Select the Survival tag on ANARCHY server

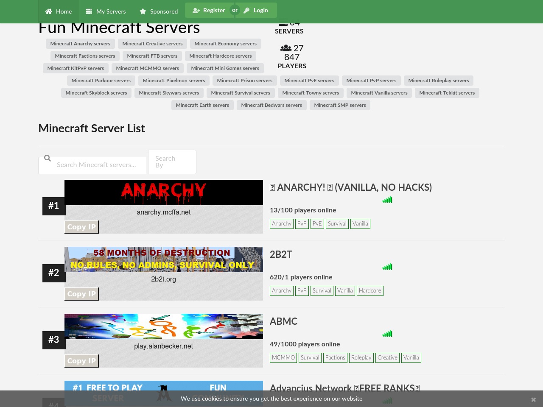(337, 224)
